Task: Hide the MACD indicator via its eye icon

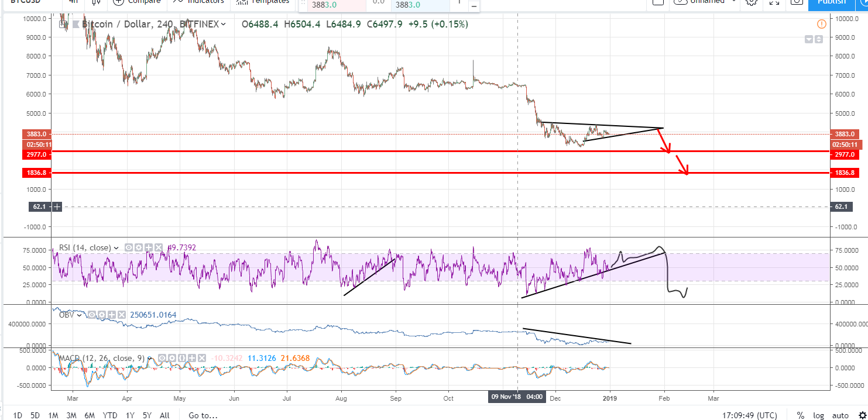Action: tap(162, 358)
